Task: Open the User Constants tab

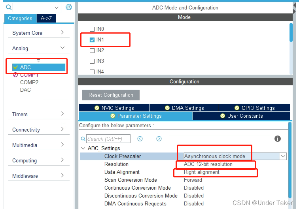Action: tap(242, 116)
